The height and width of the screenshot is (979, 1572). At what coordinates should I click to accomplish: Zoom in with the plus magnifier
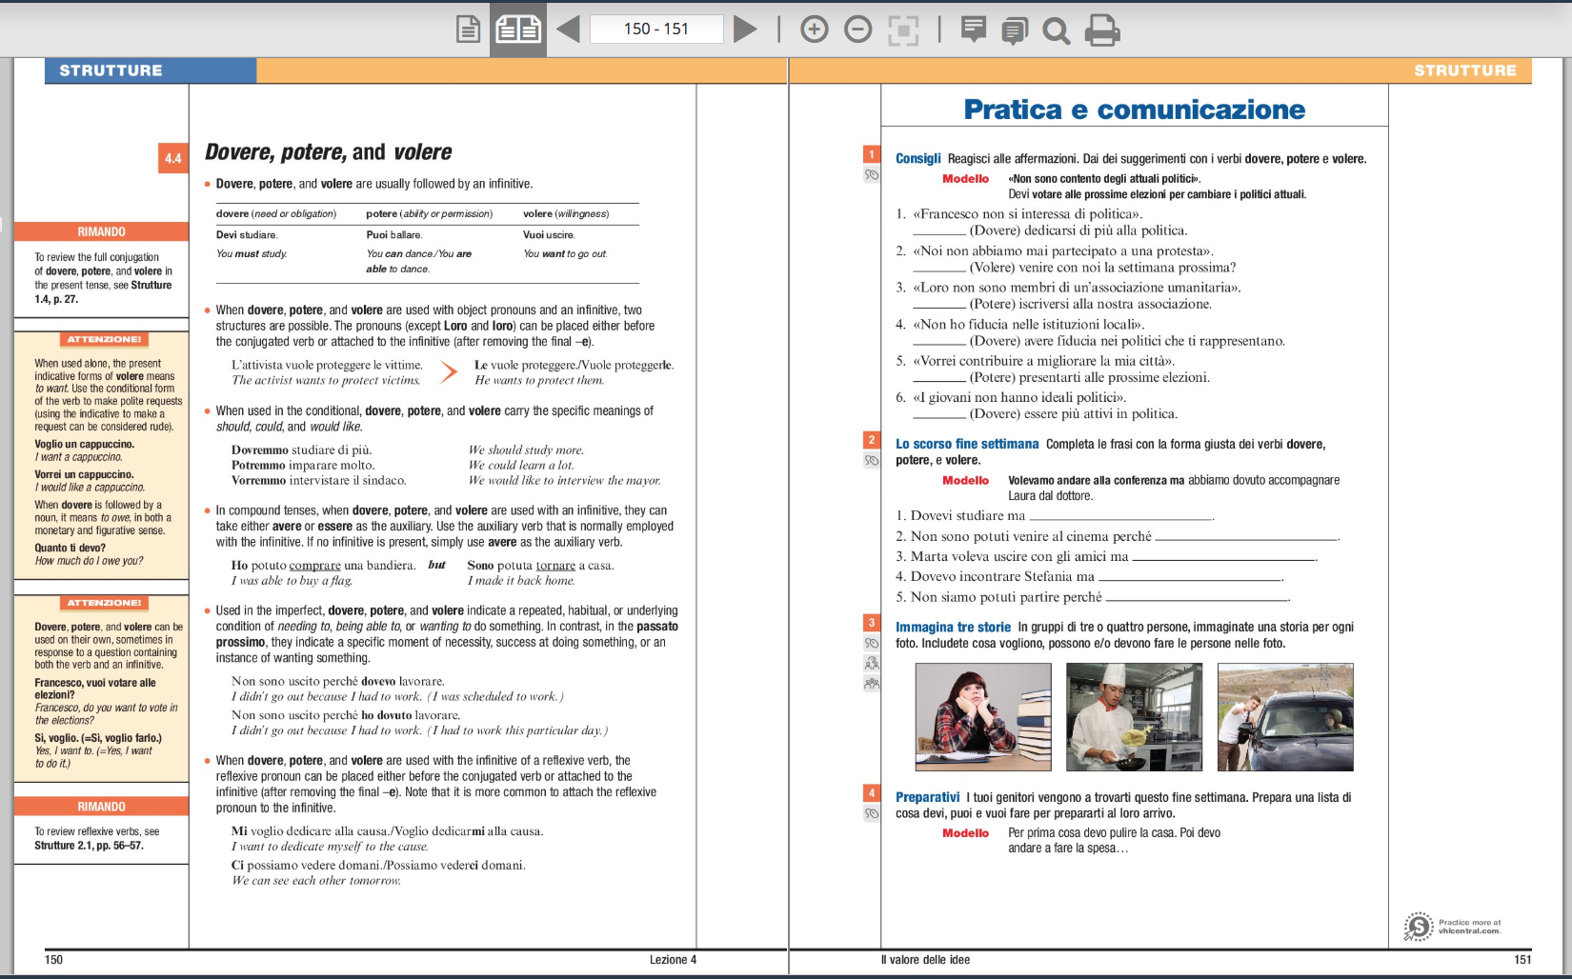[814, 30]
